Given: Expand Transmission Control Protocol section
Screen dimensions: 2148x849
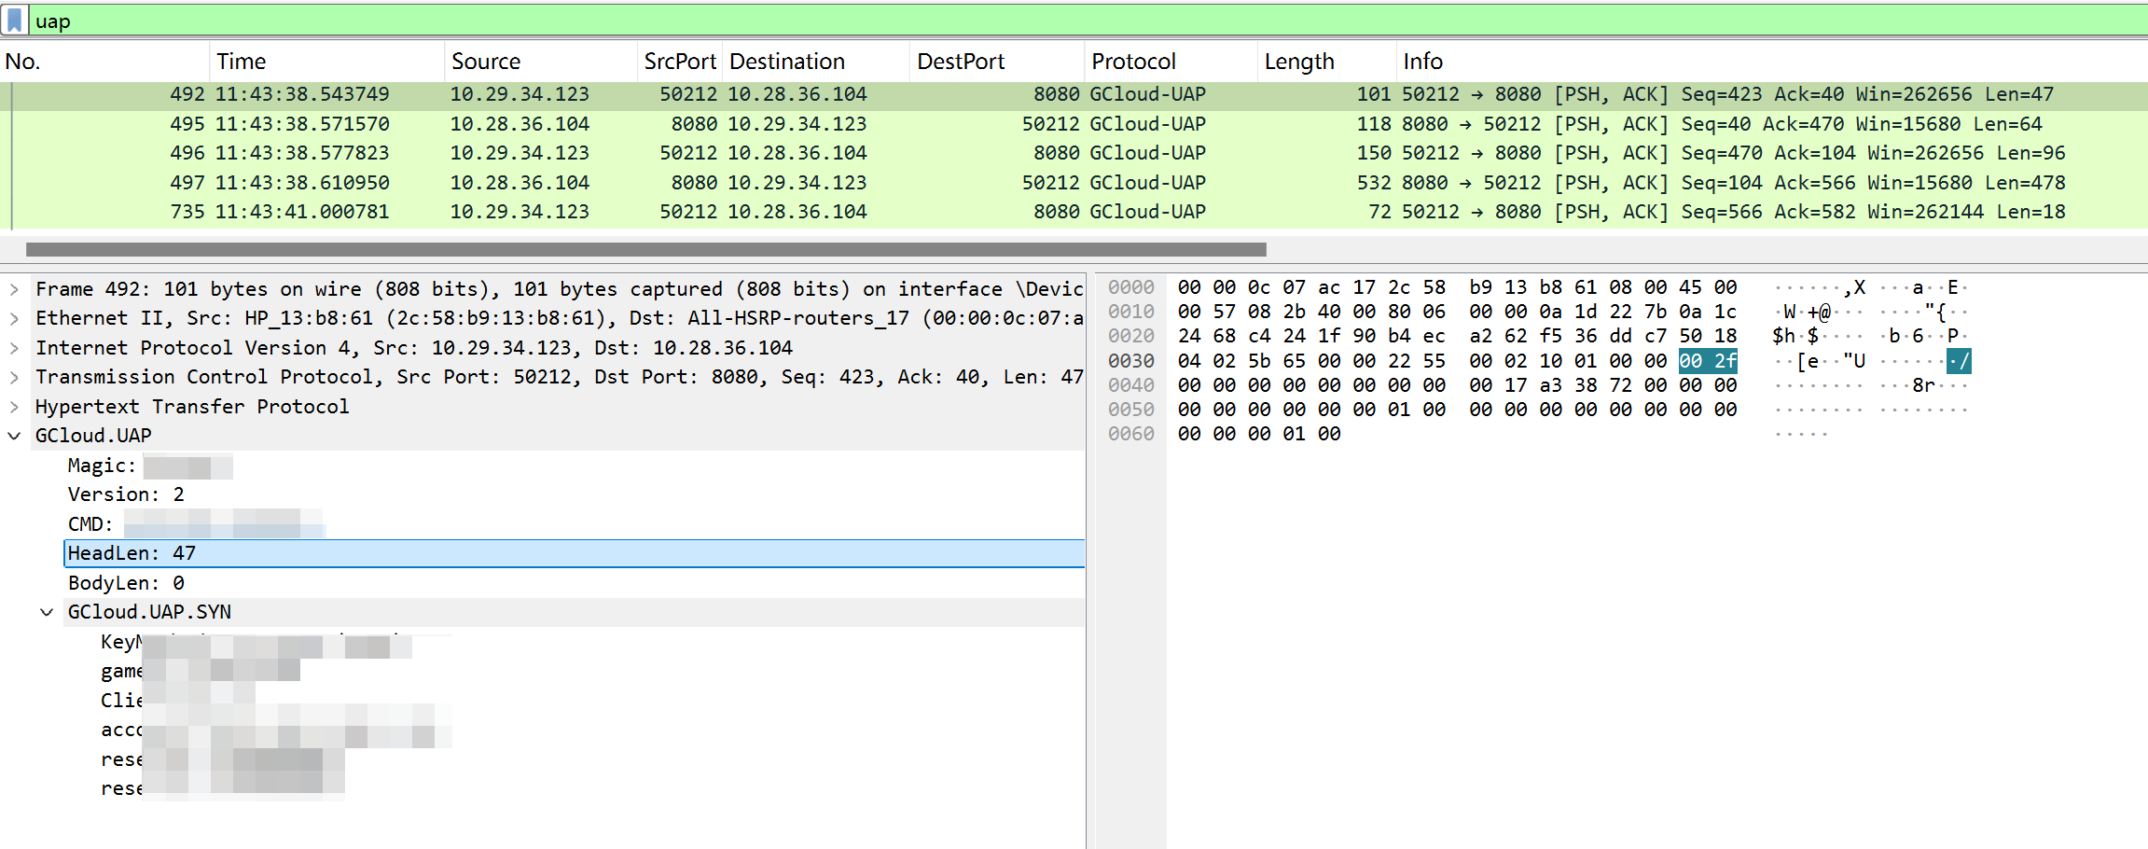Looking at the screenshot, I should [14, 378].
